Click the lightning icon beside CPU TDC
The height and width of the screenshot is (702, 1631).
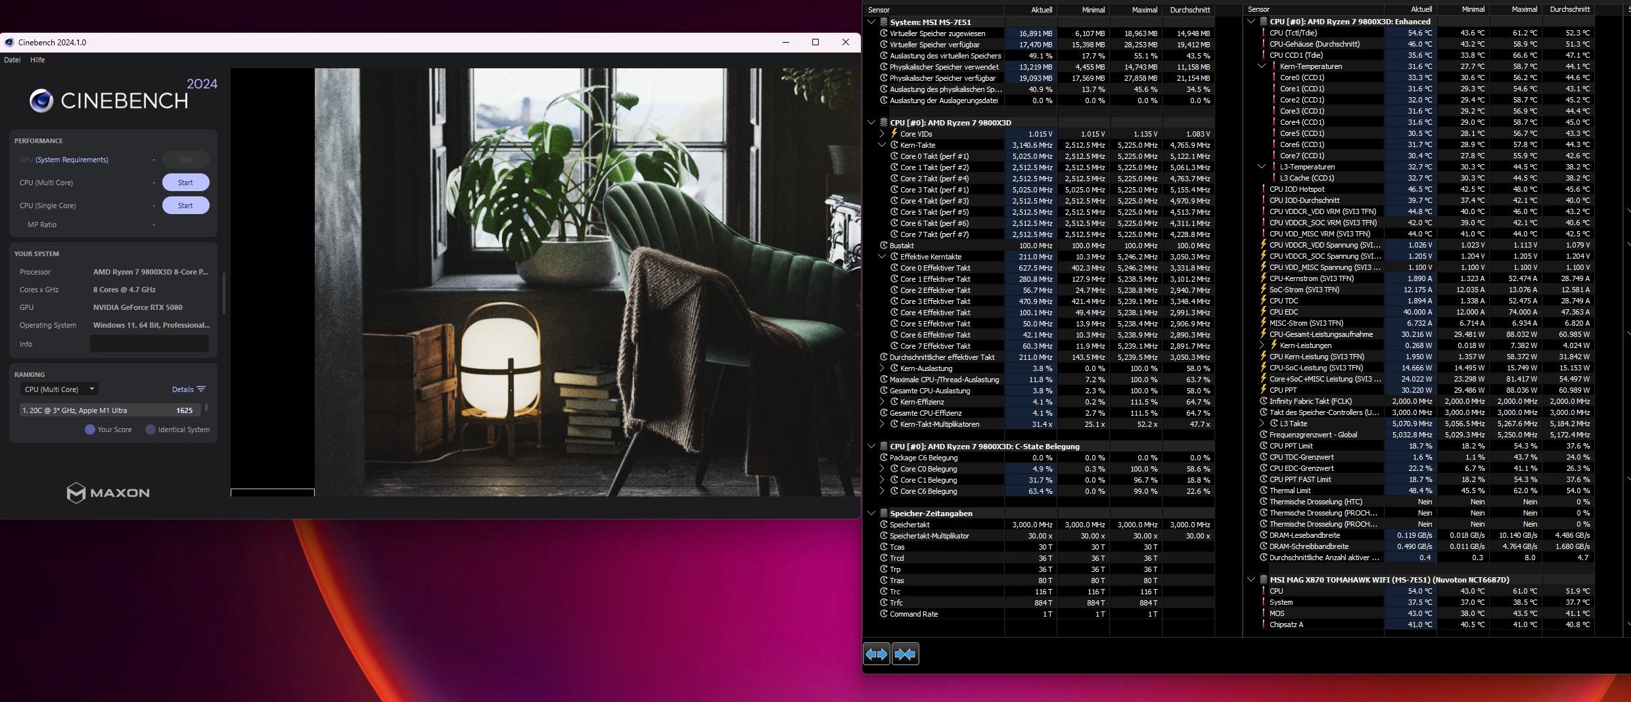(x=1264, y=301)
